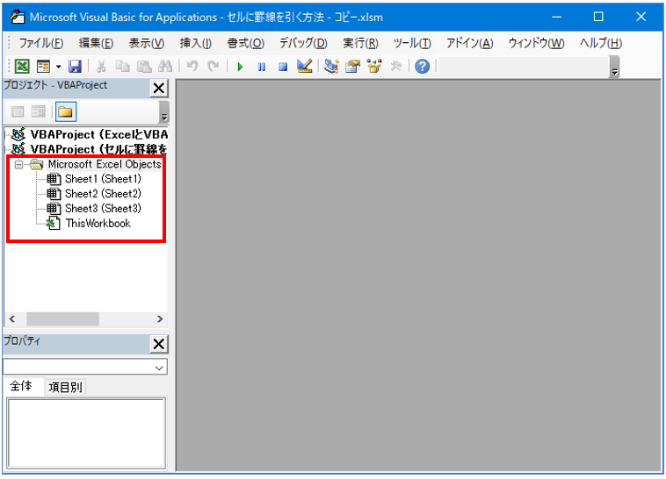Close the プロジェクト - VBAProject pane
Screen dimensions: 666x479
tap(159, 89)
